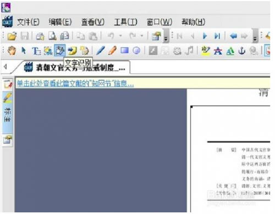Click the 知网节 information link
Screen dimensions: 275x214
click(x=75, y=83)
